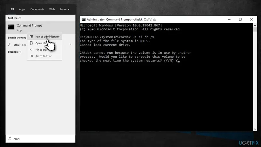
Task: Click the Command Prompt app icon in Best match
Action: [11, 27]
